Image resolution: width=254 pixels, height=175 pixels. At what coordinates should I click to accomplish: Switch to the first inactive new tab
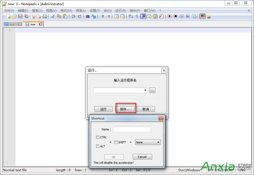[x=13, y=25]
